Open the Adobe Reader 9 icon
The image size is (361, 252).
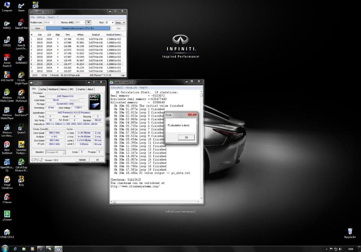coord(7,60)
